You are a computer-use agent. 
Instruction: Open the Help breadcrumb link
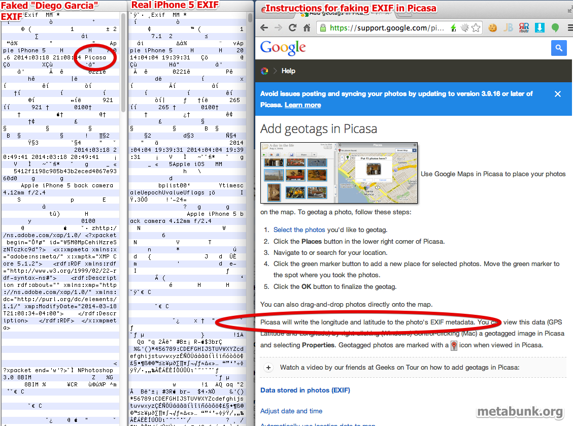tap(288, 71)
